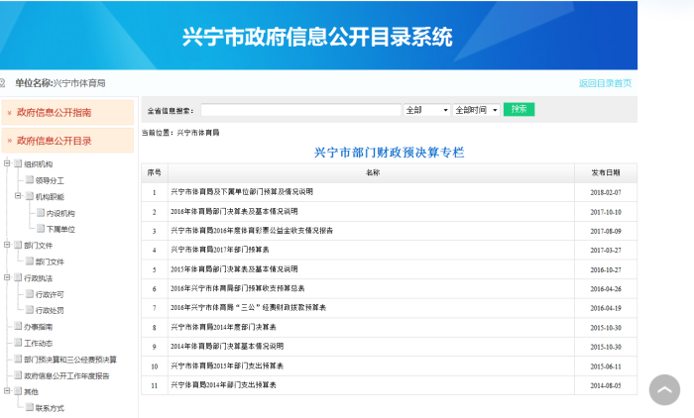Viewport: 694px width, 418px height.
Task: Open 2015年体育局部门决算表及基本情况说明
Action: [x=234, y=269]
